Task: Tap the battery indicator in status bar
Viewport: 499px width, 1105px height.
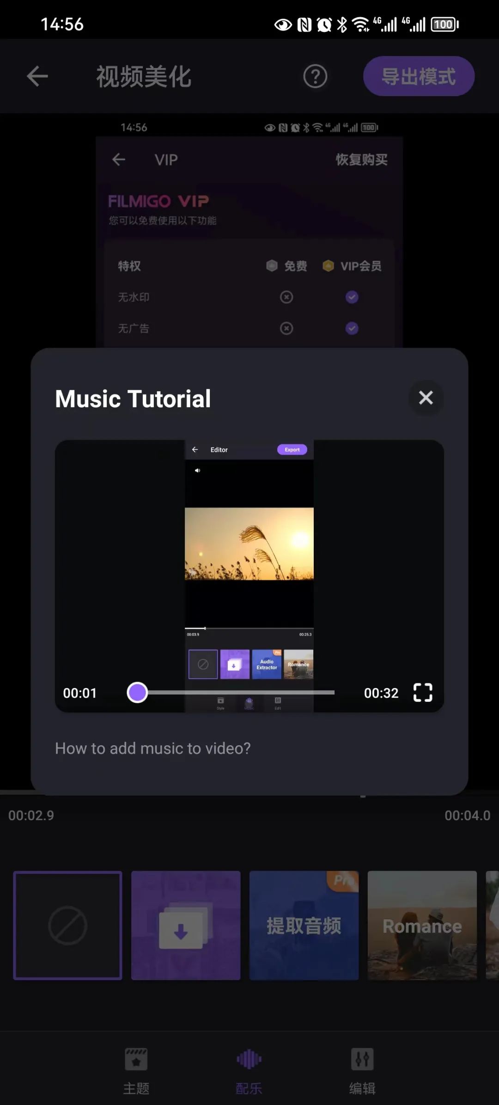Action: click(444, 24)
